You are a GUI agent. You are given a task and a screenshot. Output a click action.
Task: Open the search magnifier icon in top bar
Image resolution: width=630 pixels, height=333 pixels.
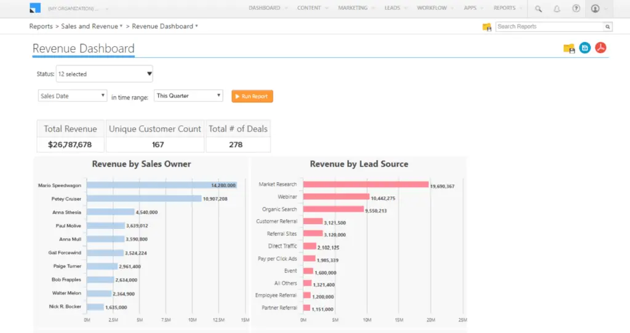(x=538, y=9)
